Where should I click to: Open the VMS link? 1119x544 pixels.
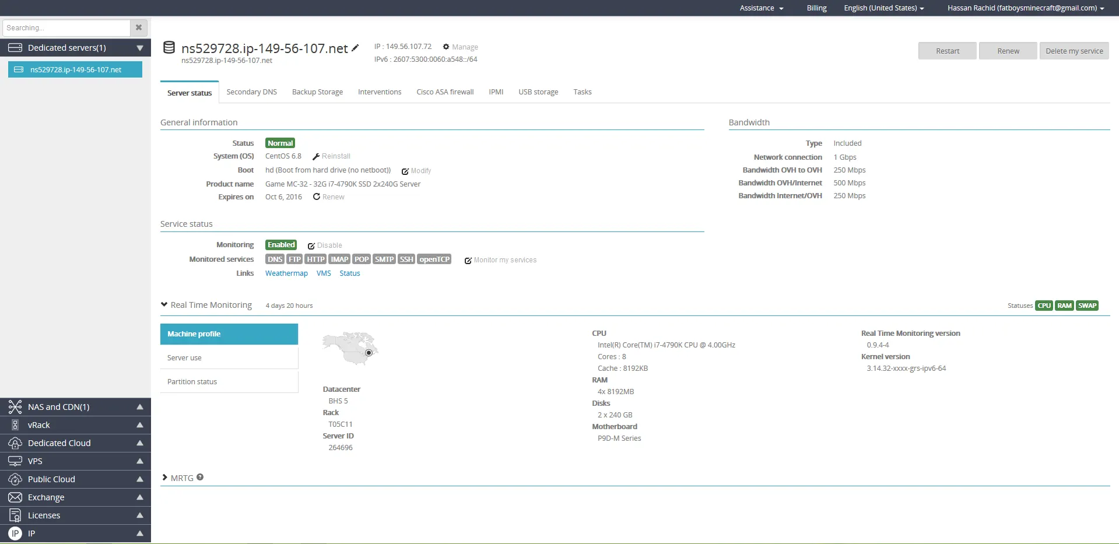324,273
